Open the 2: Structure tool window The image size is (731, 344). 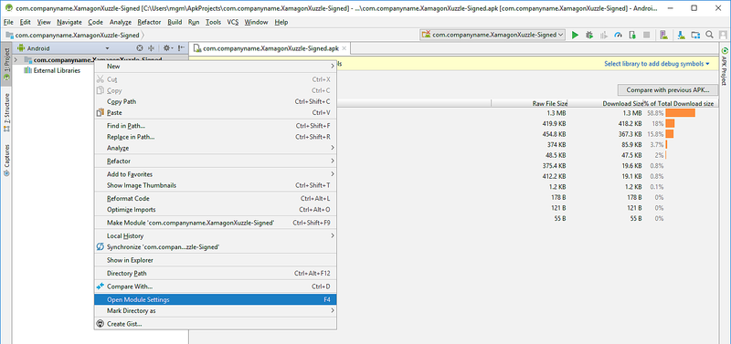click(x=6, y=112)
